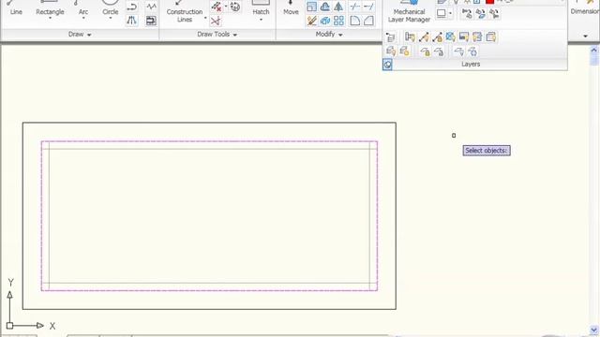
Task: Select the Chamfer angled-corner icon
Action: tap(368, 21)
